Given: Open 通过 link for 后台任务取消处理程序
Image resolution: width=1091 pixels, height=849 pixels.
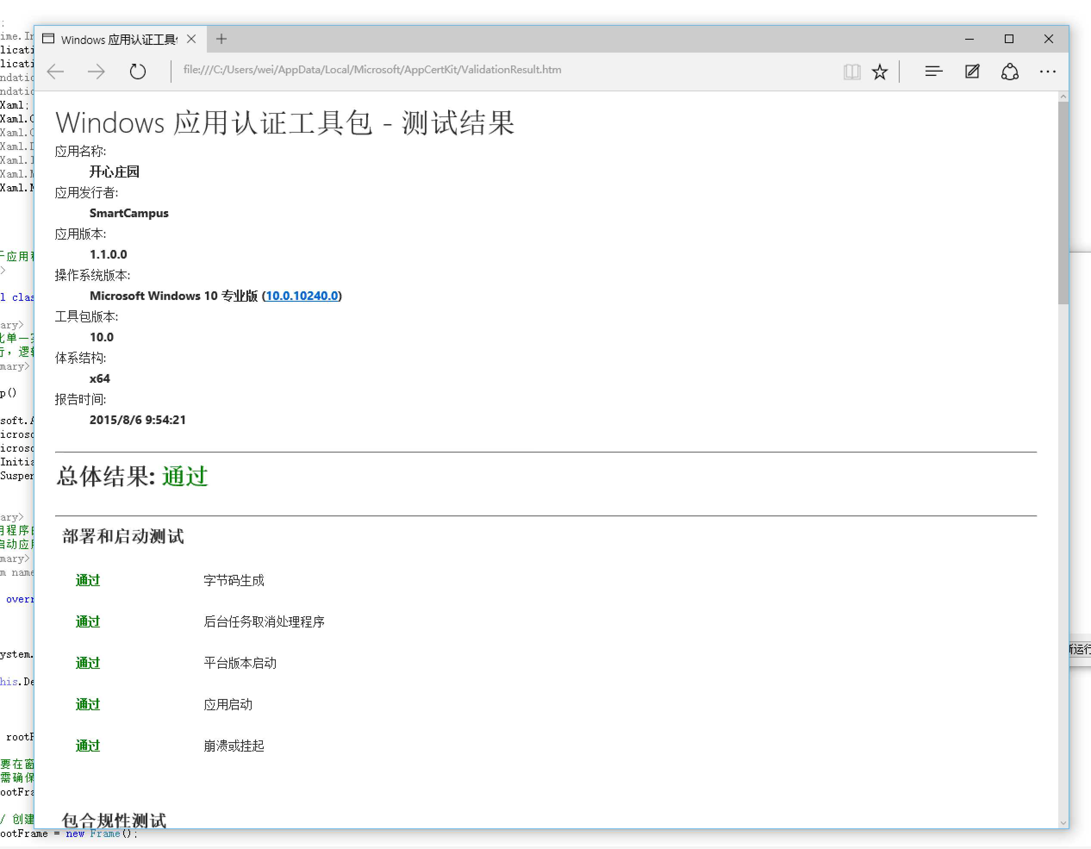Looking at the screenshot, I should click(x=88, y=621).
